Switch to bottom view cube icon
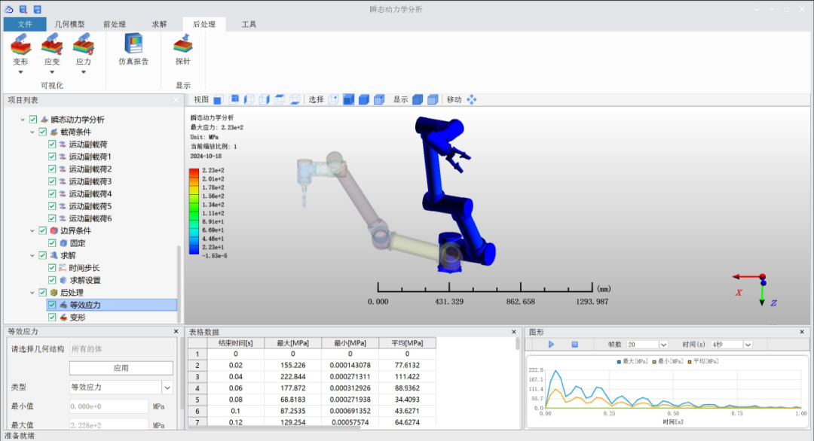The height and width of the screenshot is (441, 814). [295, 99]
